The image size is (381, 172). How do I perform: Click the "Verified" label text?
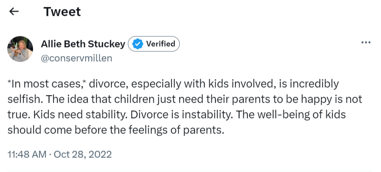160,44
